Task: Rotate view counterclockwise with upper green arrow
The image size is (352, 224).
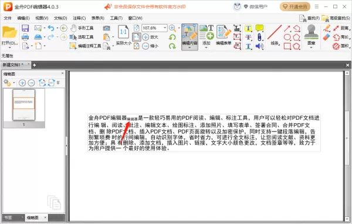Action: click(172, 37)
